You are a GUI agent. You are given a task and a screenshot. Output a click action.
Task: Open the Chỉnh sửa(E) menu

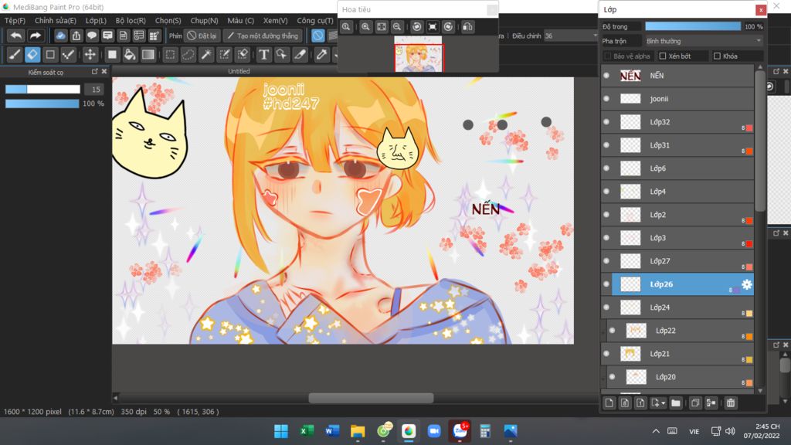point(56,21)
